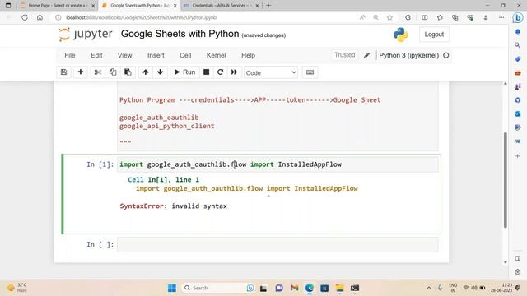Add a sidebar app with the plus icon
Screen dimensions: 527x296
tap(518, 156)
